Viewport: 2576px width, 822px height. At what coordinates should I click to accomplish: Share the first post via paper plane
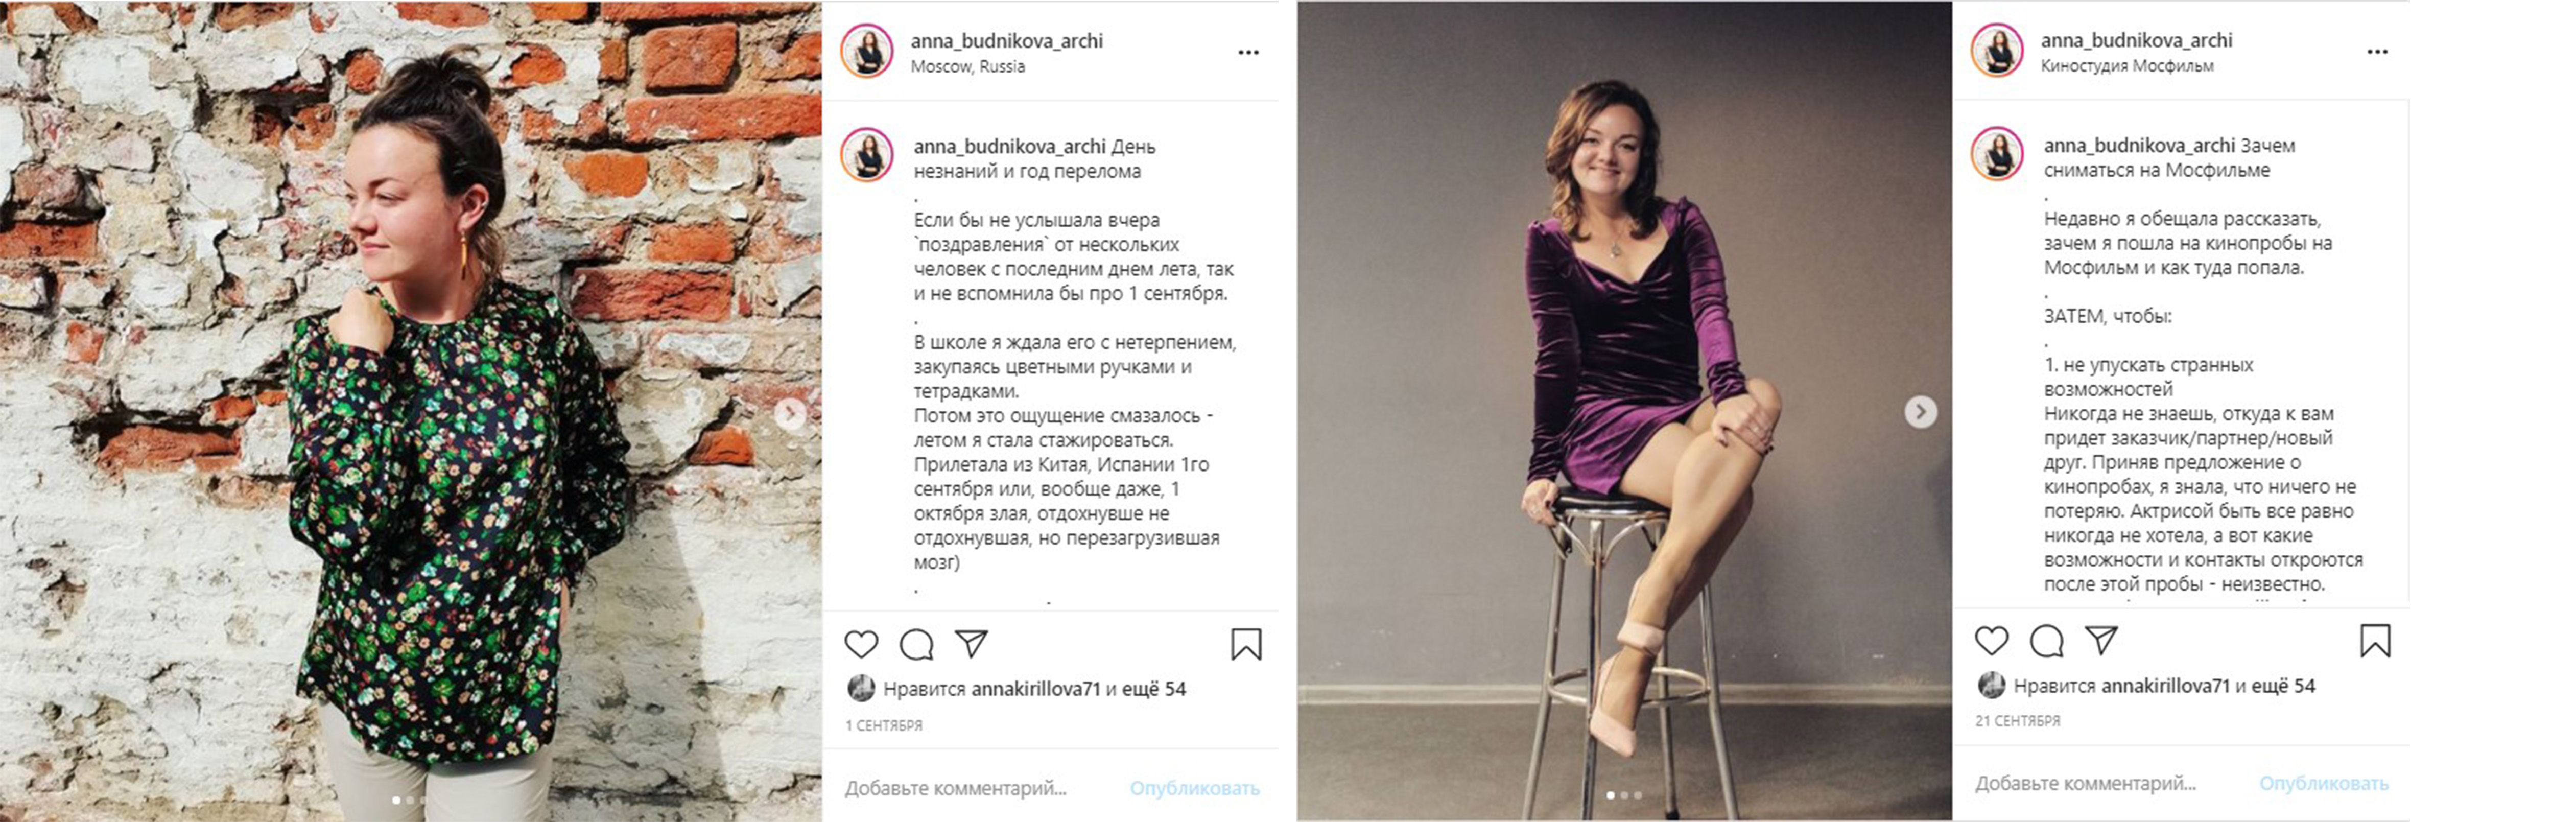click(971, 643)
